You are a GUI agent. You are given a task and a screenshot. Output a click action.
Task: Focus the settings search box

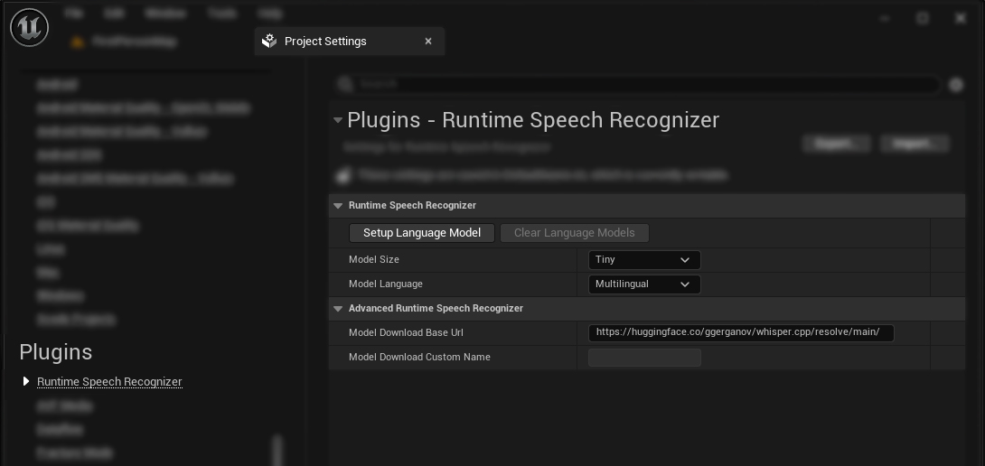(642, 85)
